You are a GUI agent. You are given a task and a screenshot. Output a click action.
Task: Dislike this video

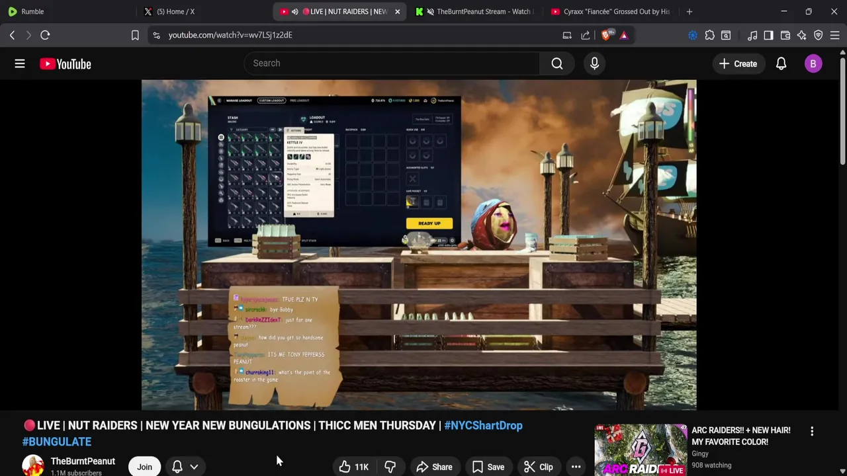tap(390, 467)
